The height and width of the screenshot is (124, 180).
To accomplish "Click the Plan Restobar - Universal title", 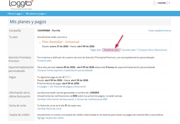I will point(61,42).
